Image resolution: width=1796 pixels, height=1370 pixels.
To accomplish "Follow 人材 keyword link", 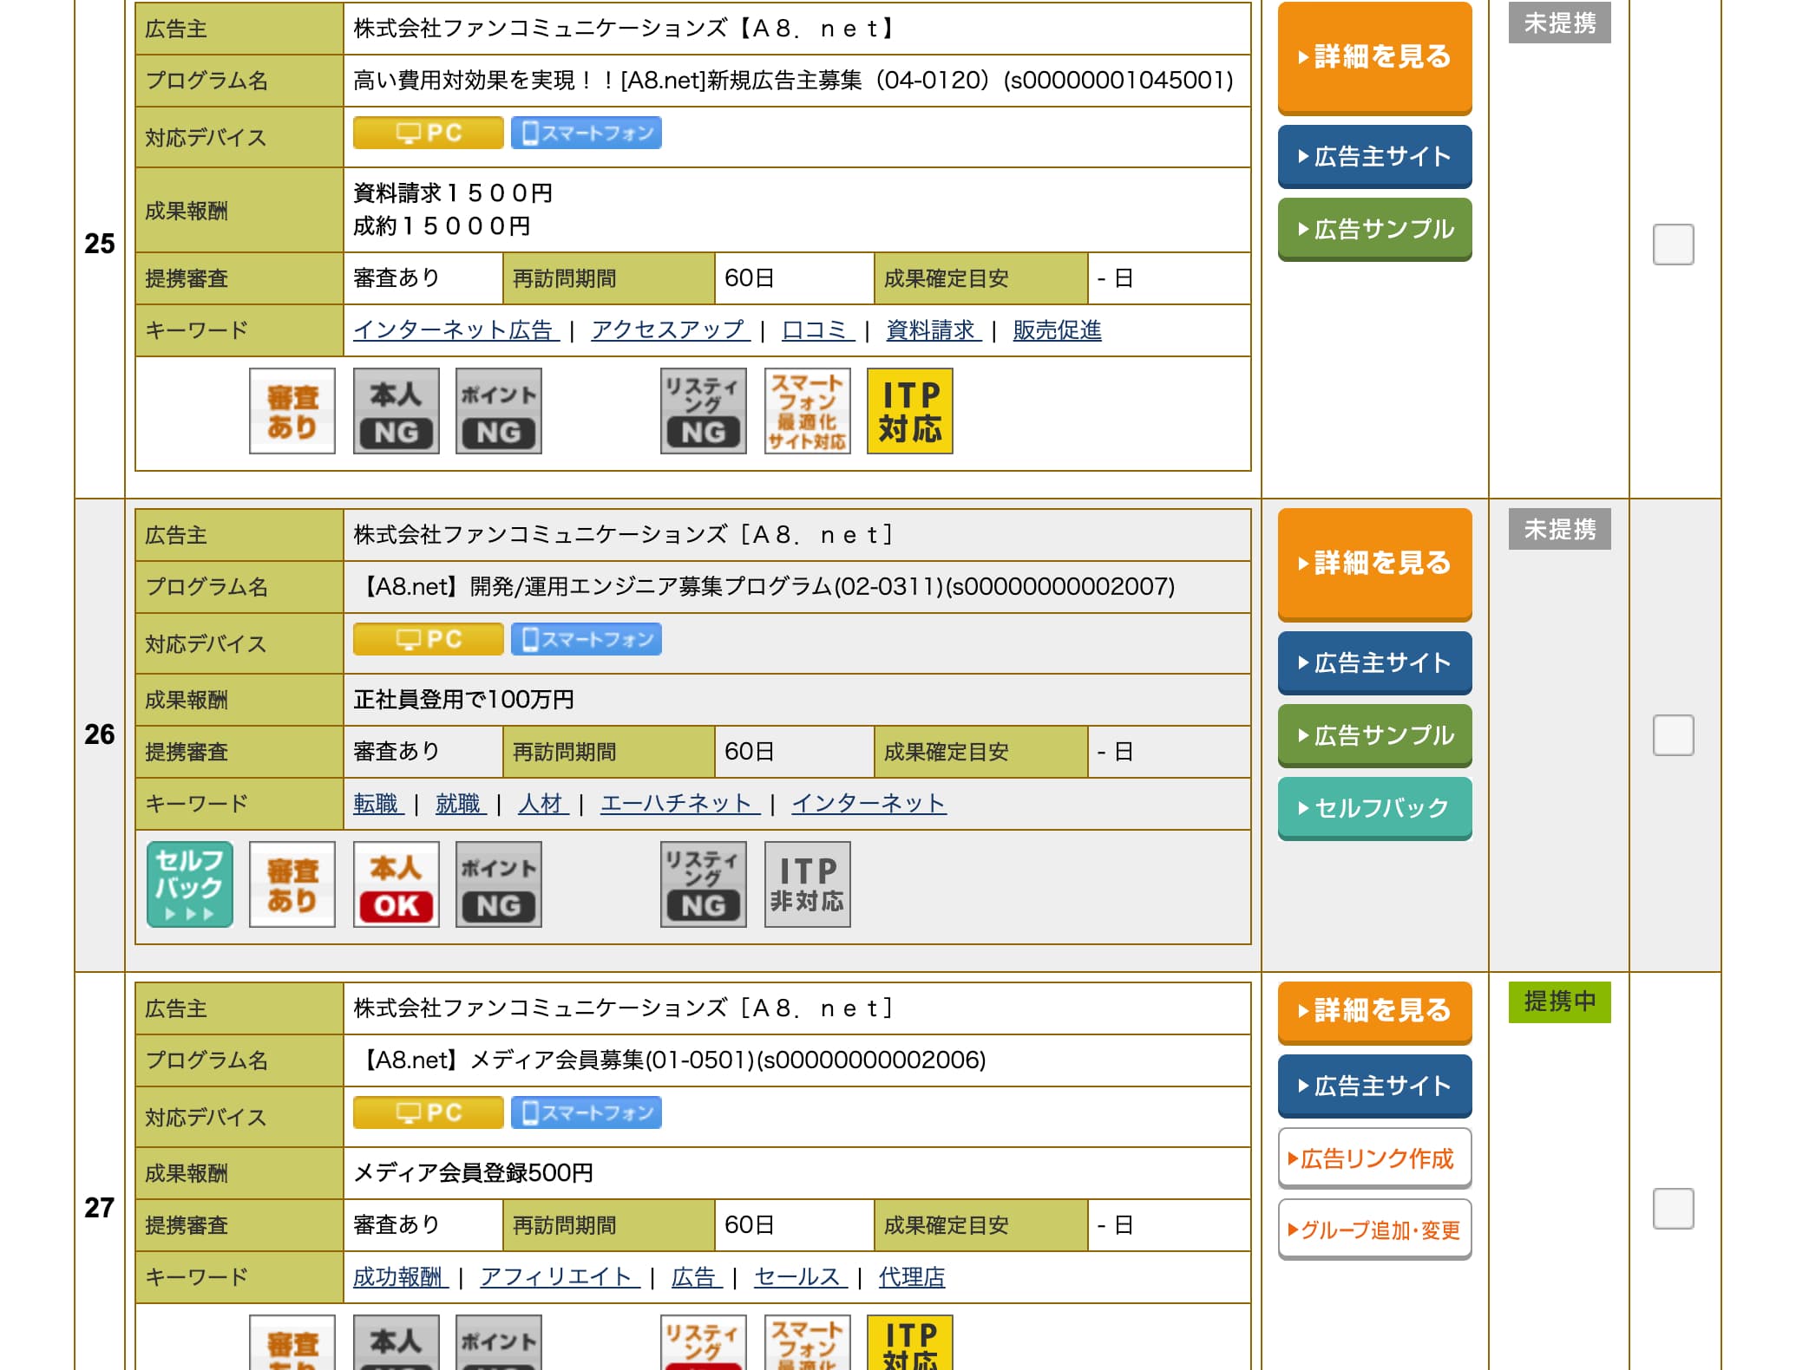I will click(543, 804).
